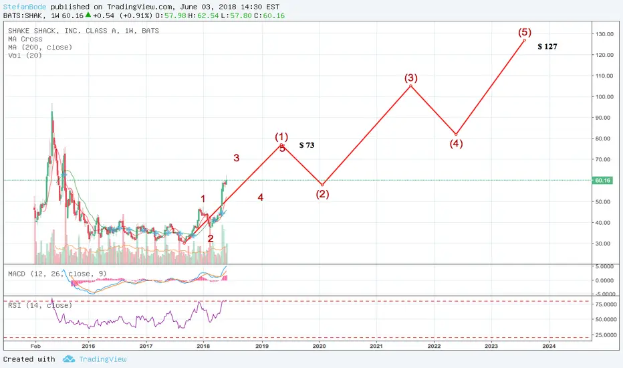This screenshot has height=368, width=623.
Task: Click the $ 127 target price annotation
Action: [547, 47]
